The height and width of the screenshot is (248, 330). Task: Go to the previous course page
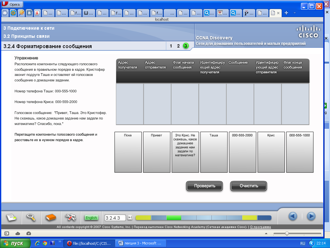[x=293, y=216]
